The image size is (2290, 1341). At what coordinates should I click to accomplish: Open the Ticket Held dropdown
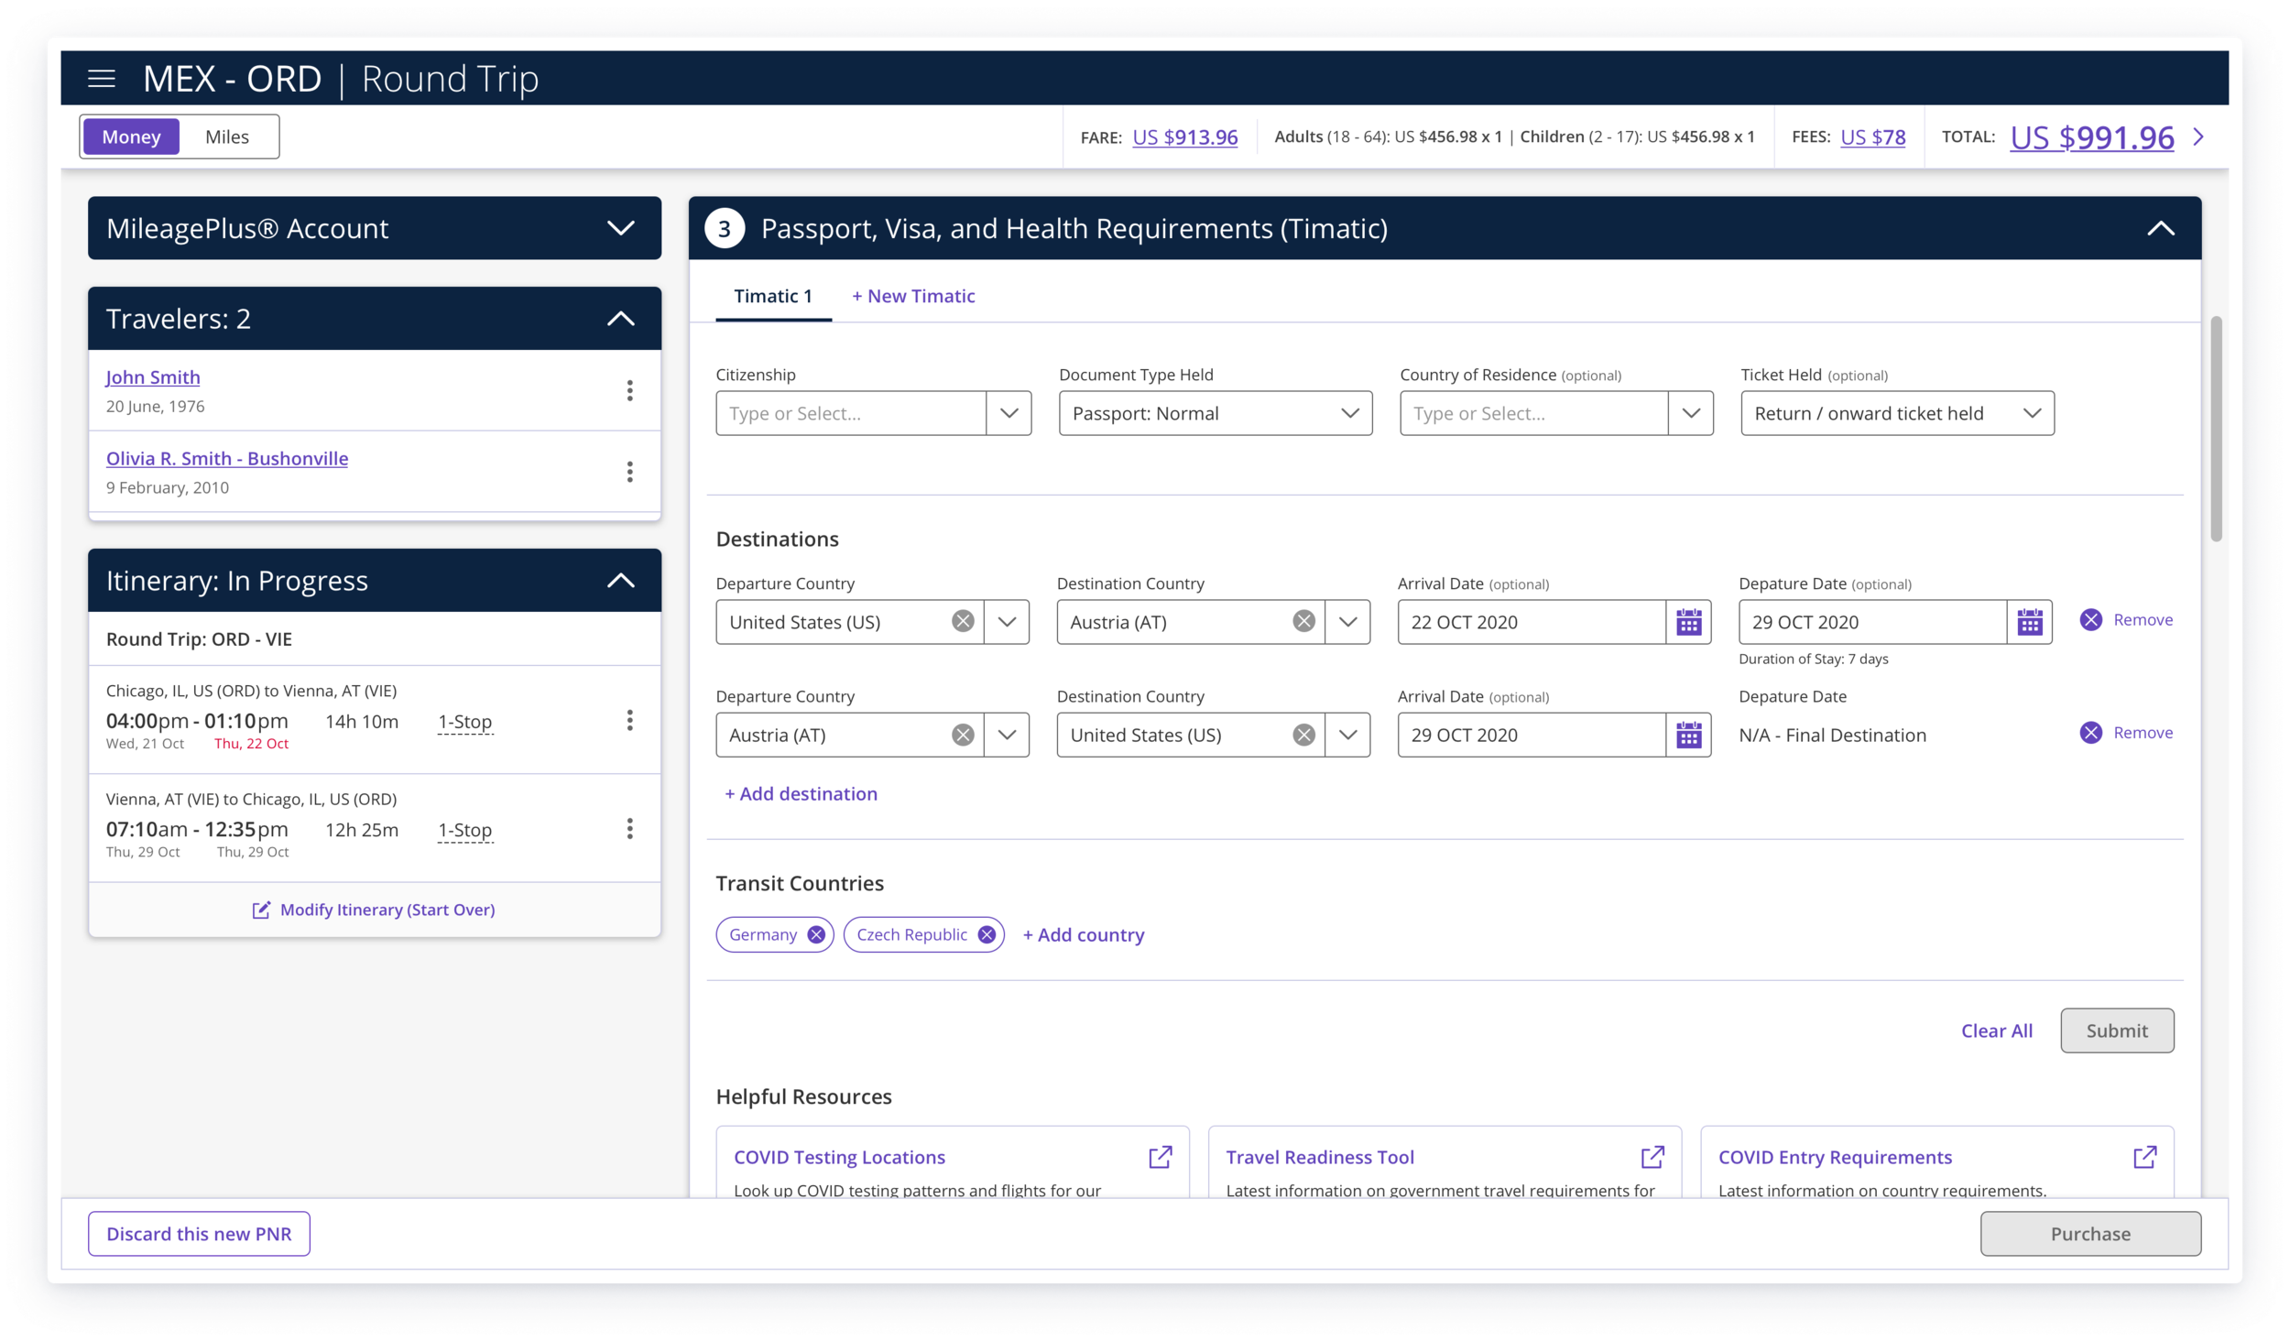[x=1896, y=414]
